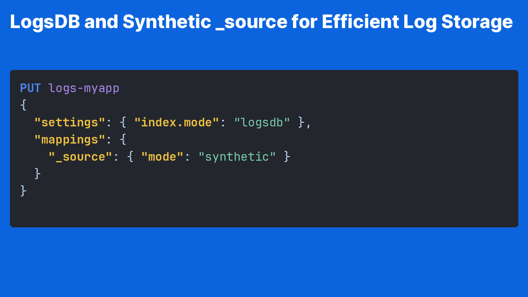Viewport: 528px width, 297px height.
Task: Select the "logsdb" value
Action: (x=262, y=123)
